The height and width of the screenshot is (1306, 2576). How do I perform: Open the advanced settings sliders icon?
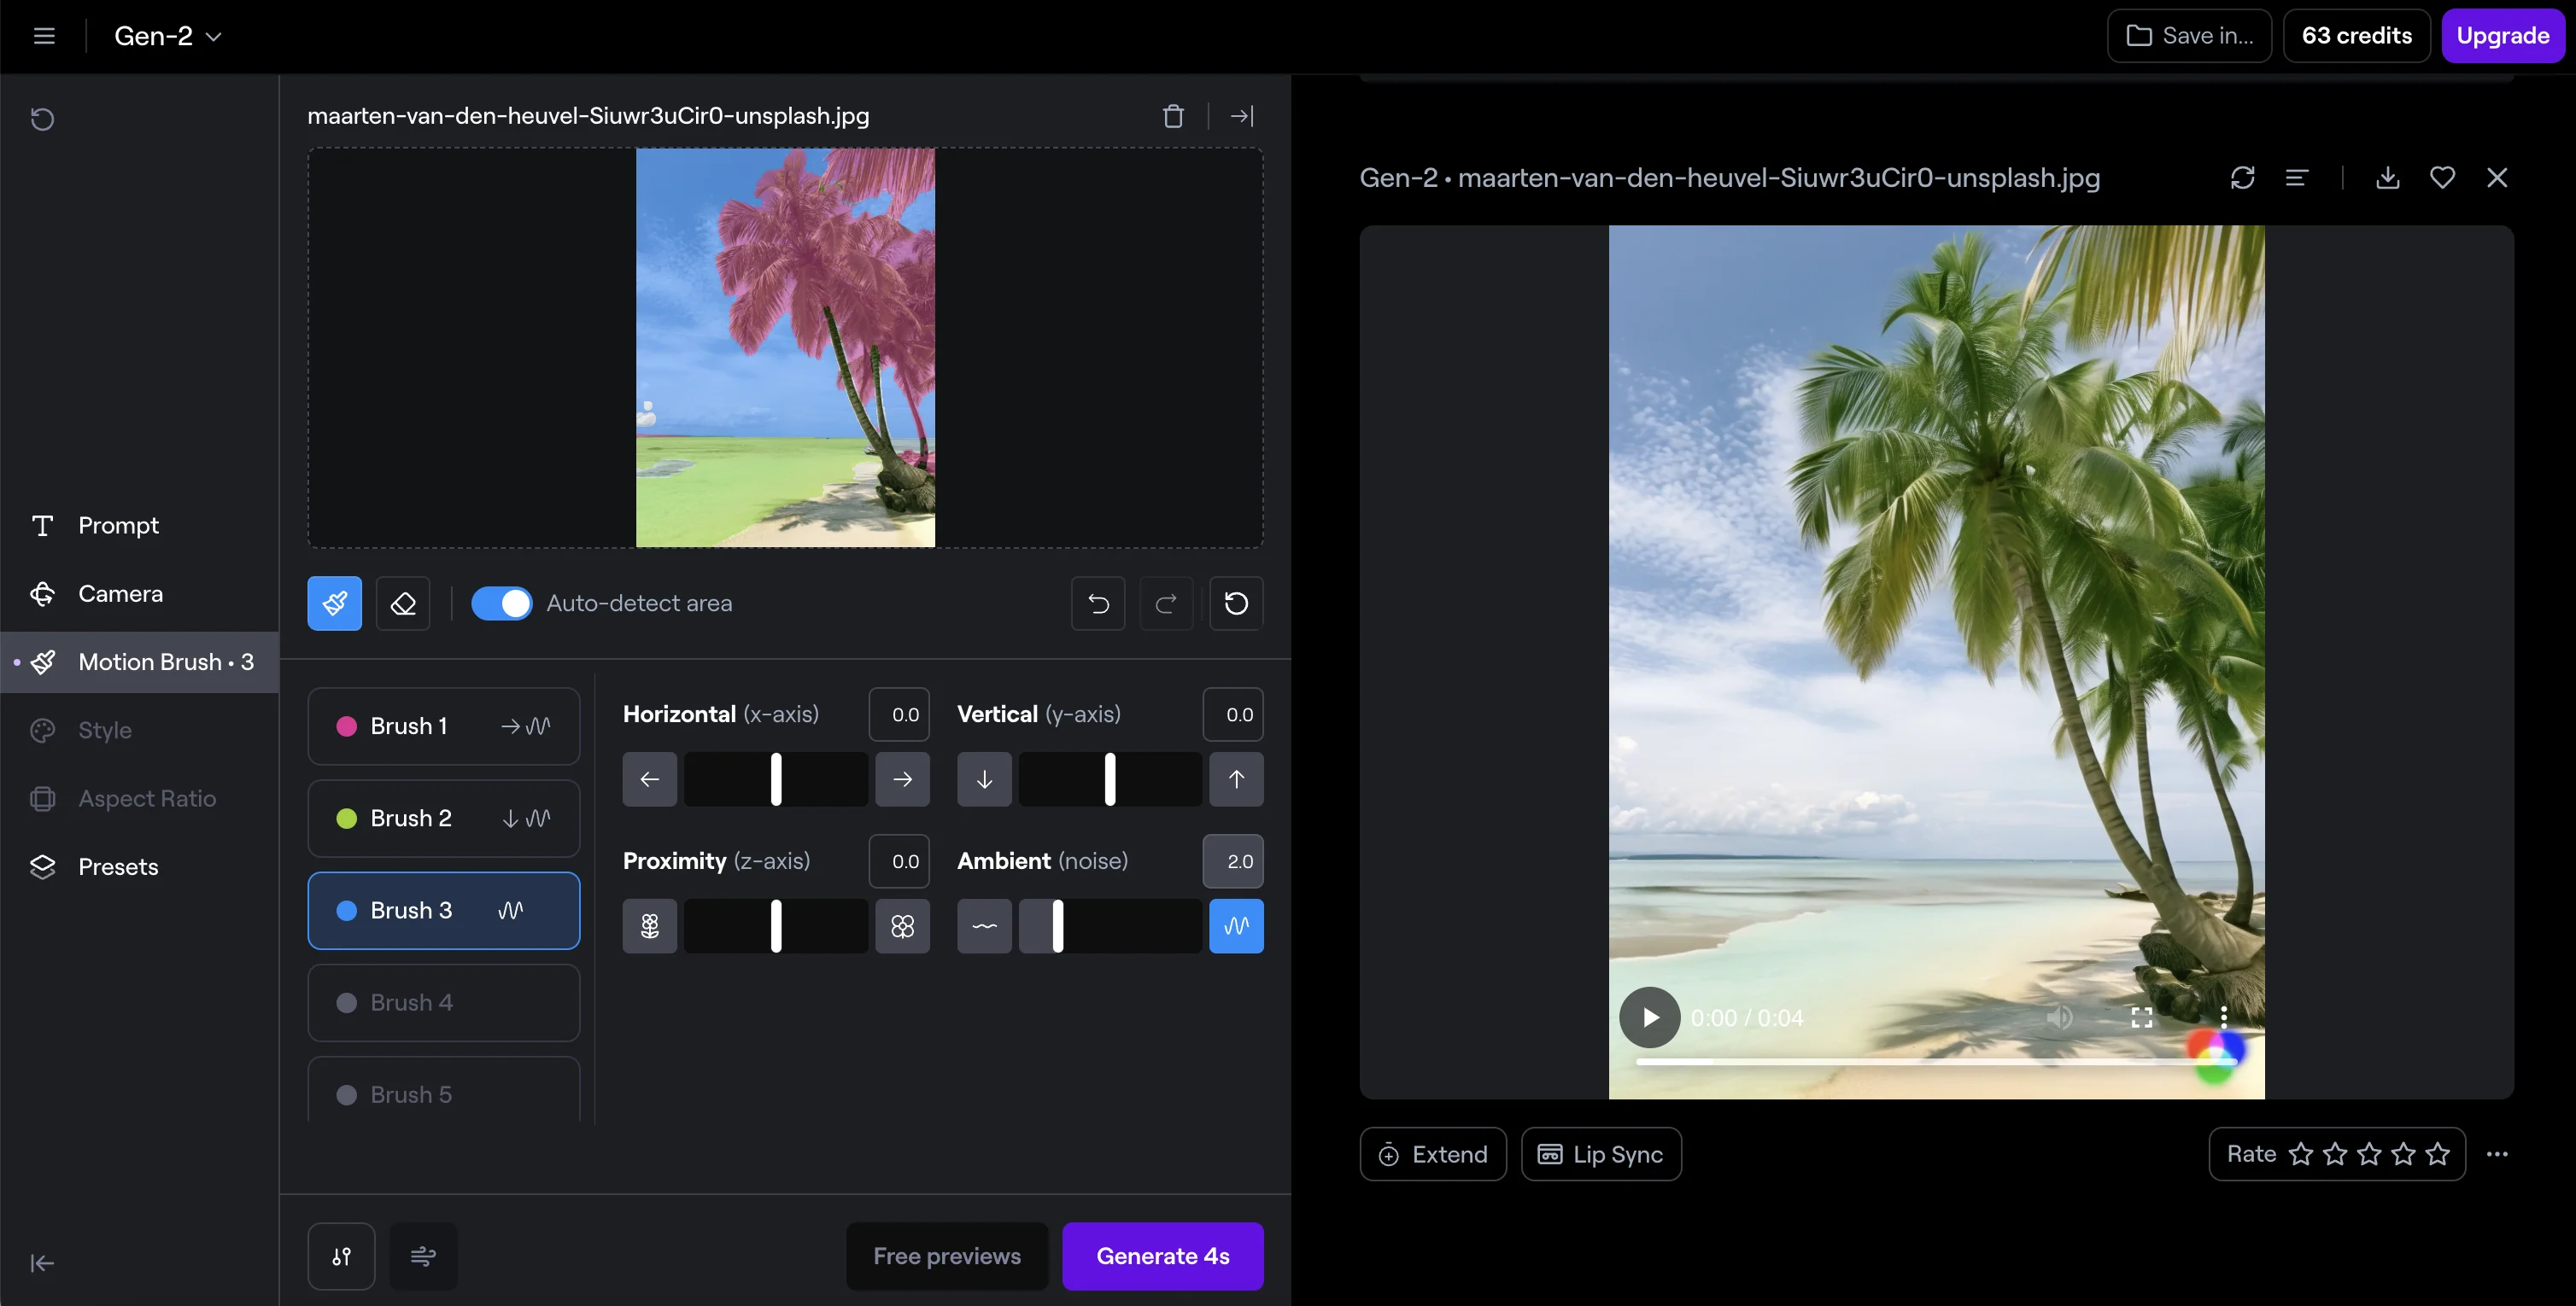(341, 1256)
